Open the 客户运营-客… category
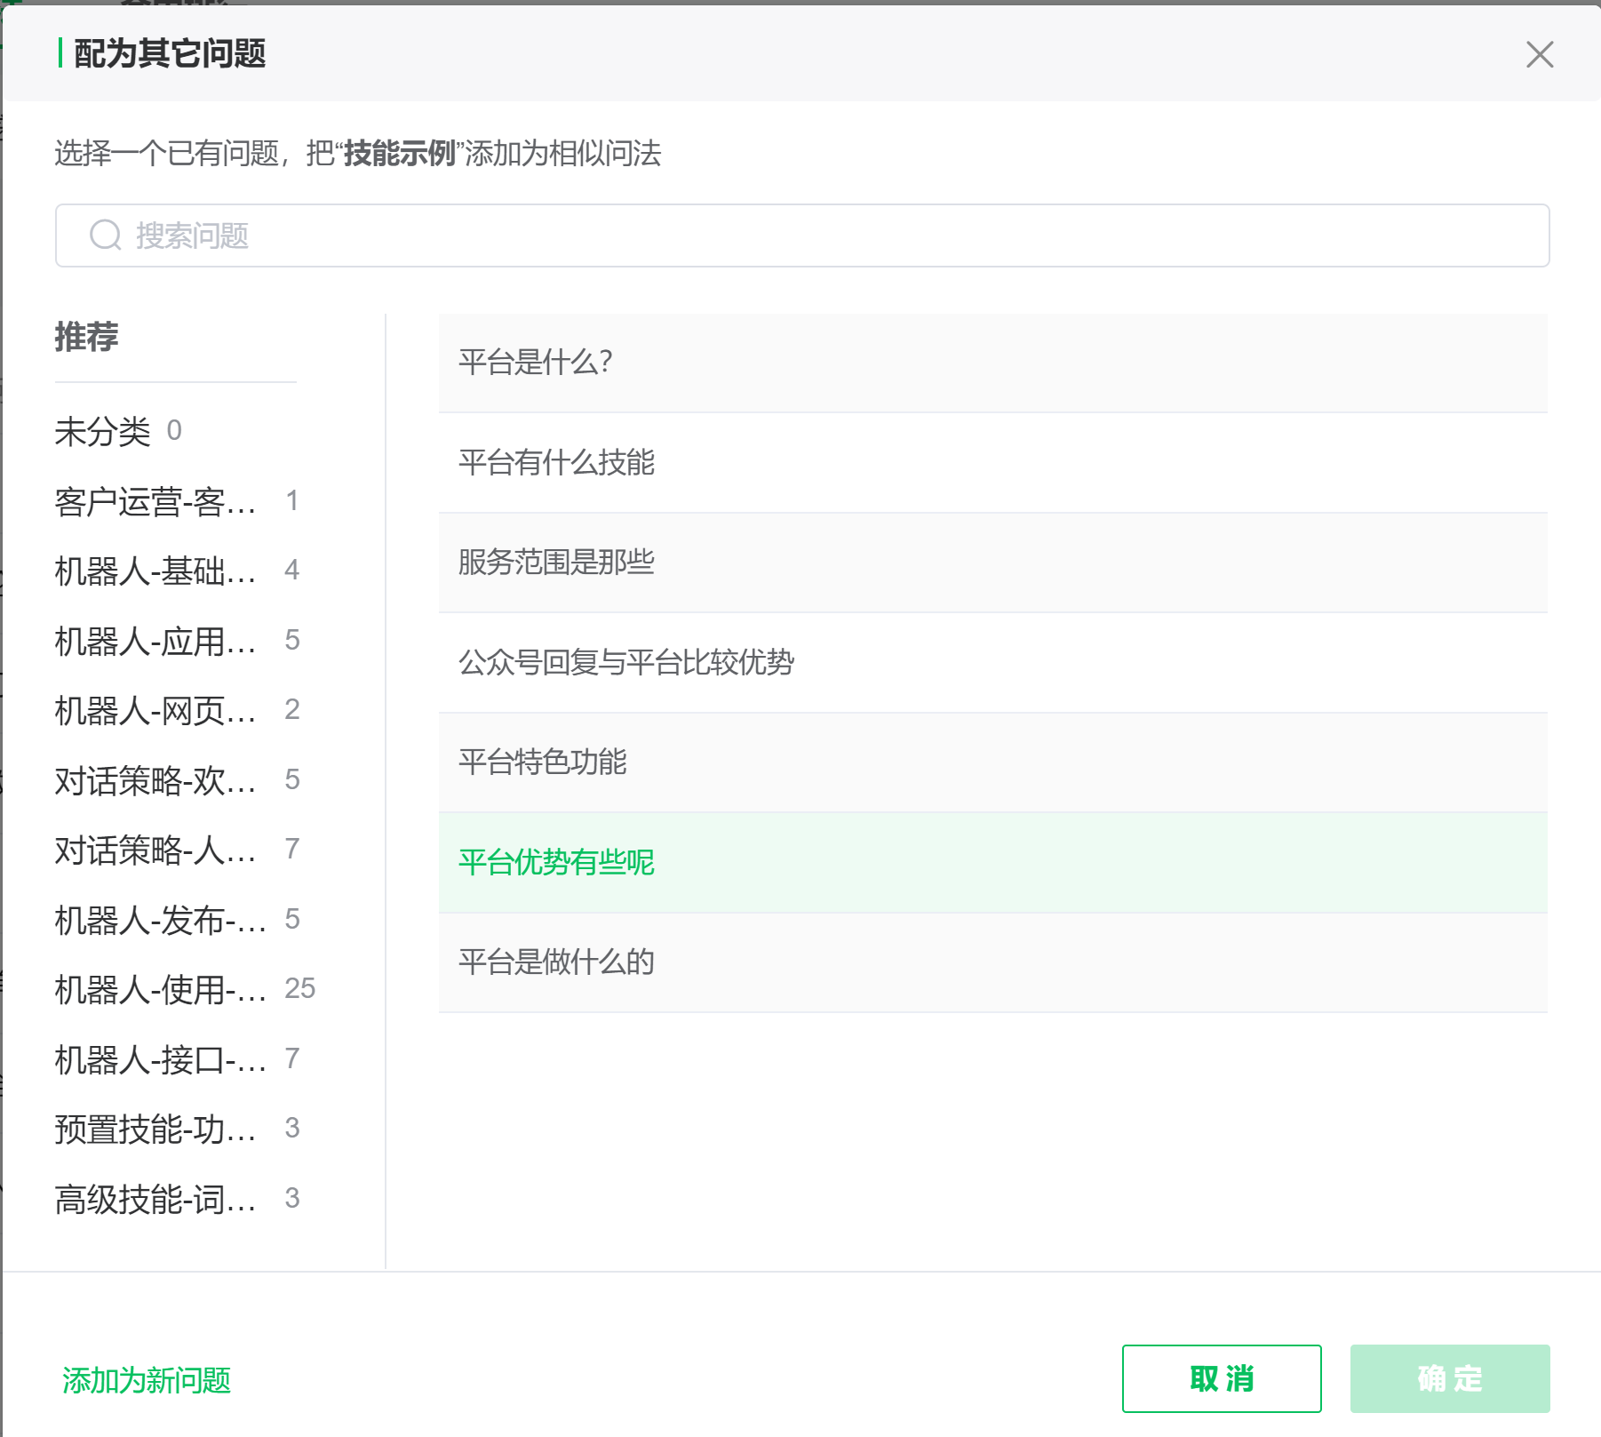The width and height of the screenshot is (1601, 1437). [x=155, y=501]
